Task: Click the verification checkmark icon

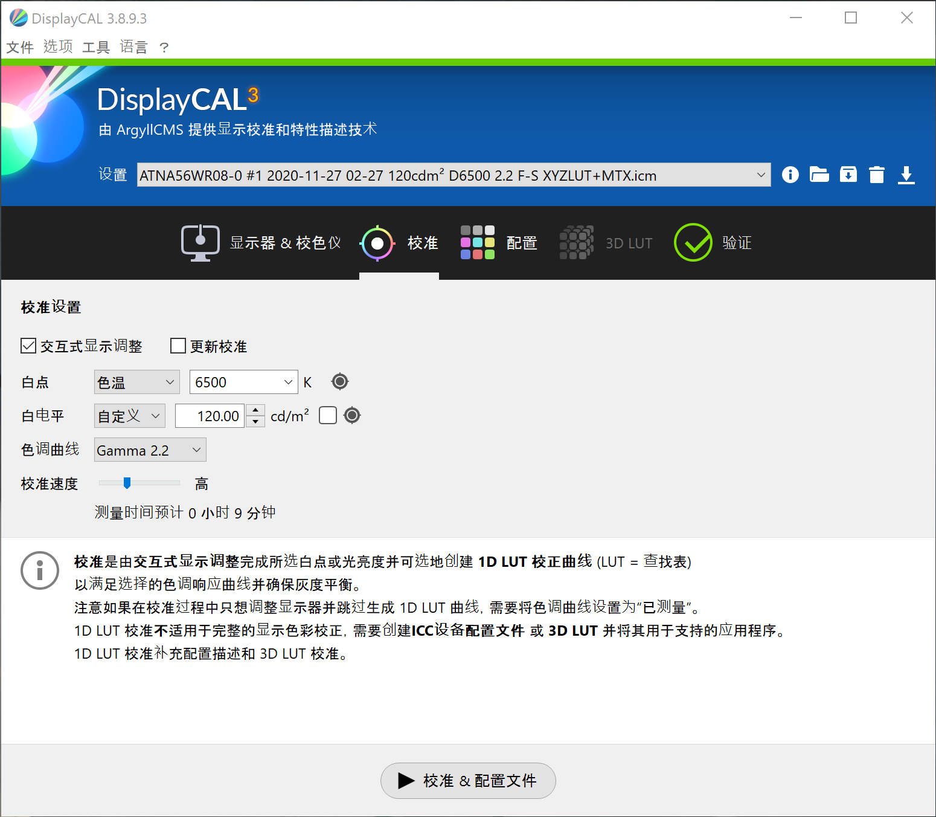Action: [x=693, y=242]
